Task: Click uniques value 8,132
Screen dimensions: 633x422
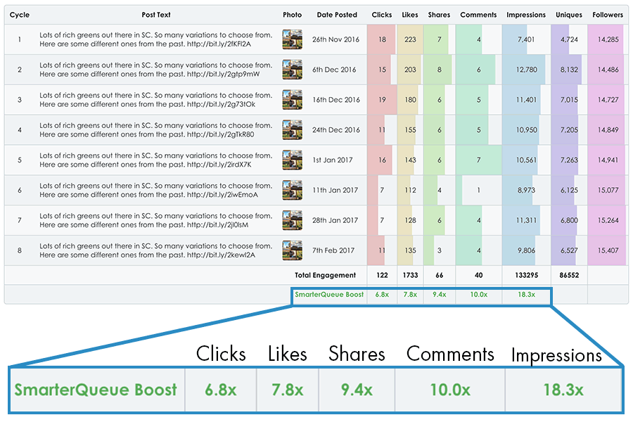Action: click(569, 70)
